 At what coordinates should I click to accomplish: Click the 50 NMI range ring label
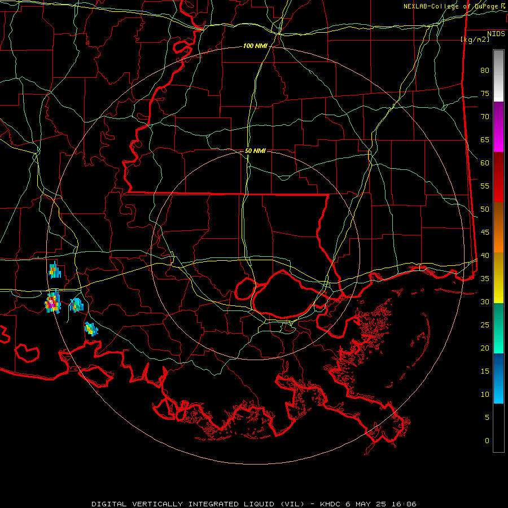click(255, 151)
